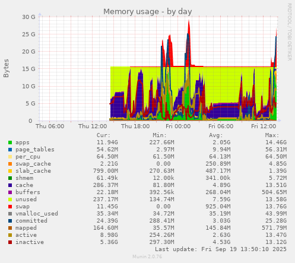The image size is (295, 263).
Task: Click the 'mapped' legend label
Action: [x=26, y=228]
